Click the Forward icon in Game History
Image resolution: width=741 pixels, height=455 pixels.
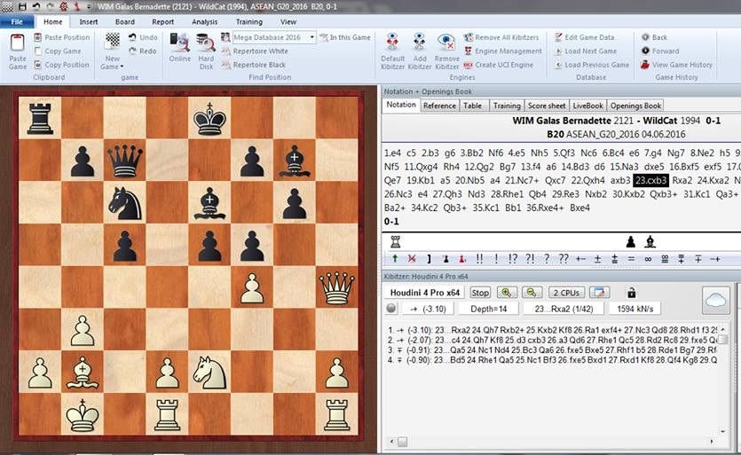pos(645,51)
